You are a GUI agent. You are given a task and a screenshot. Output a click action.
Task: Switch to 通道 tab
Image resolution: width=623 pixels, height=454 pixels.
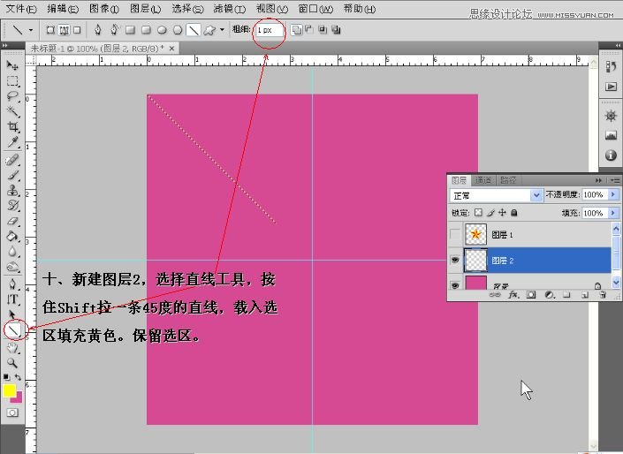[483, 180]
